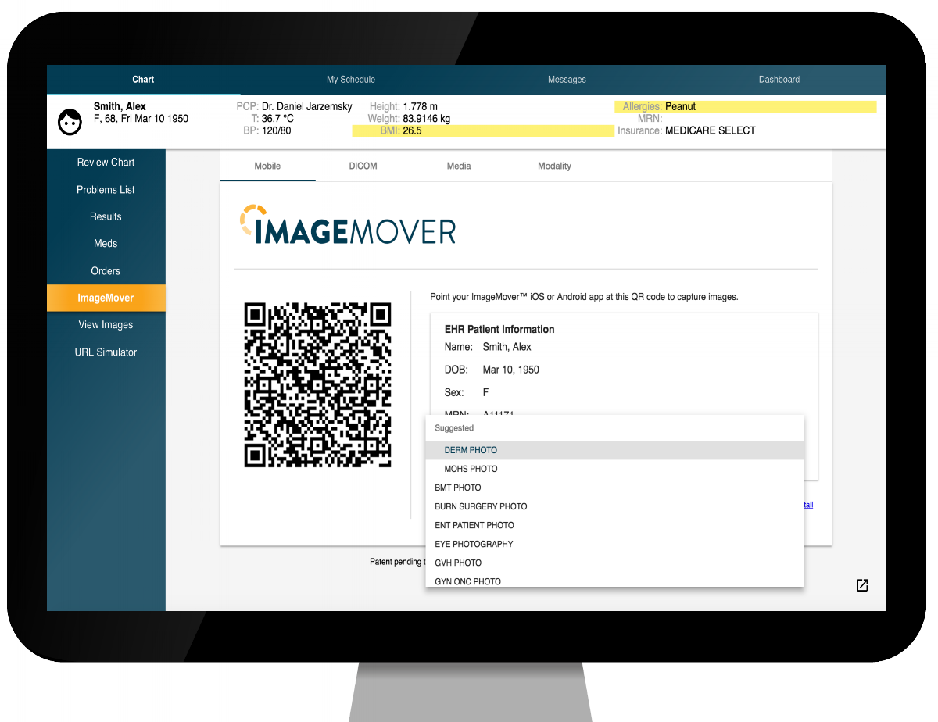Open URL Simulator from the sidebar
This screenshot has height=722, width=938.
(106, 352)
